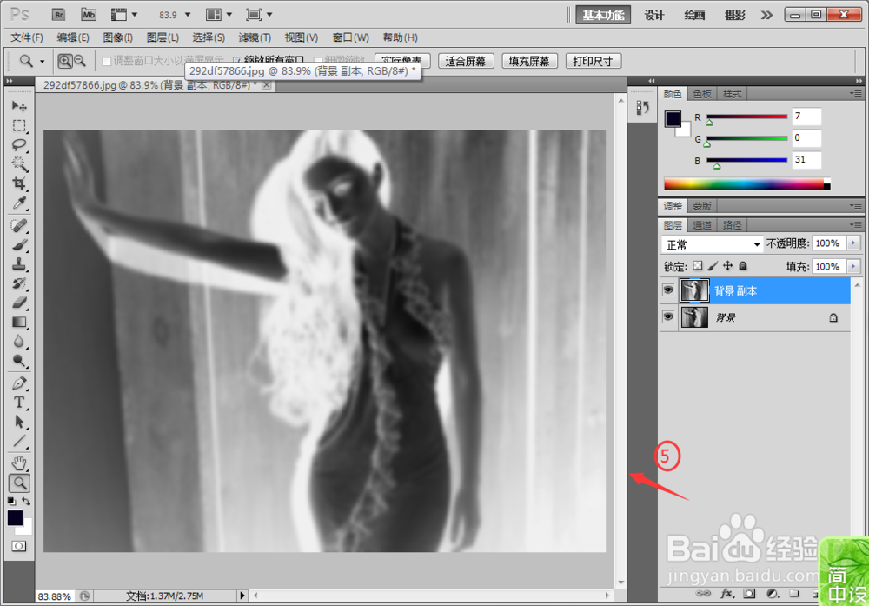This screenshot has height=606, width=869.
Task: Select the Clone Stamp tool
Action: 19,264
